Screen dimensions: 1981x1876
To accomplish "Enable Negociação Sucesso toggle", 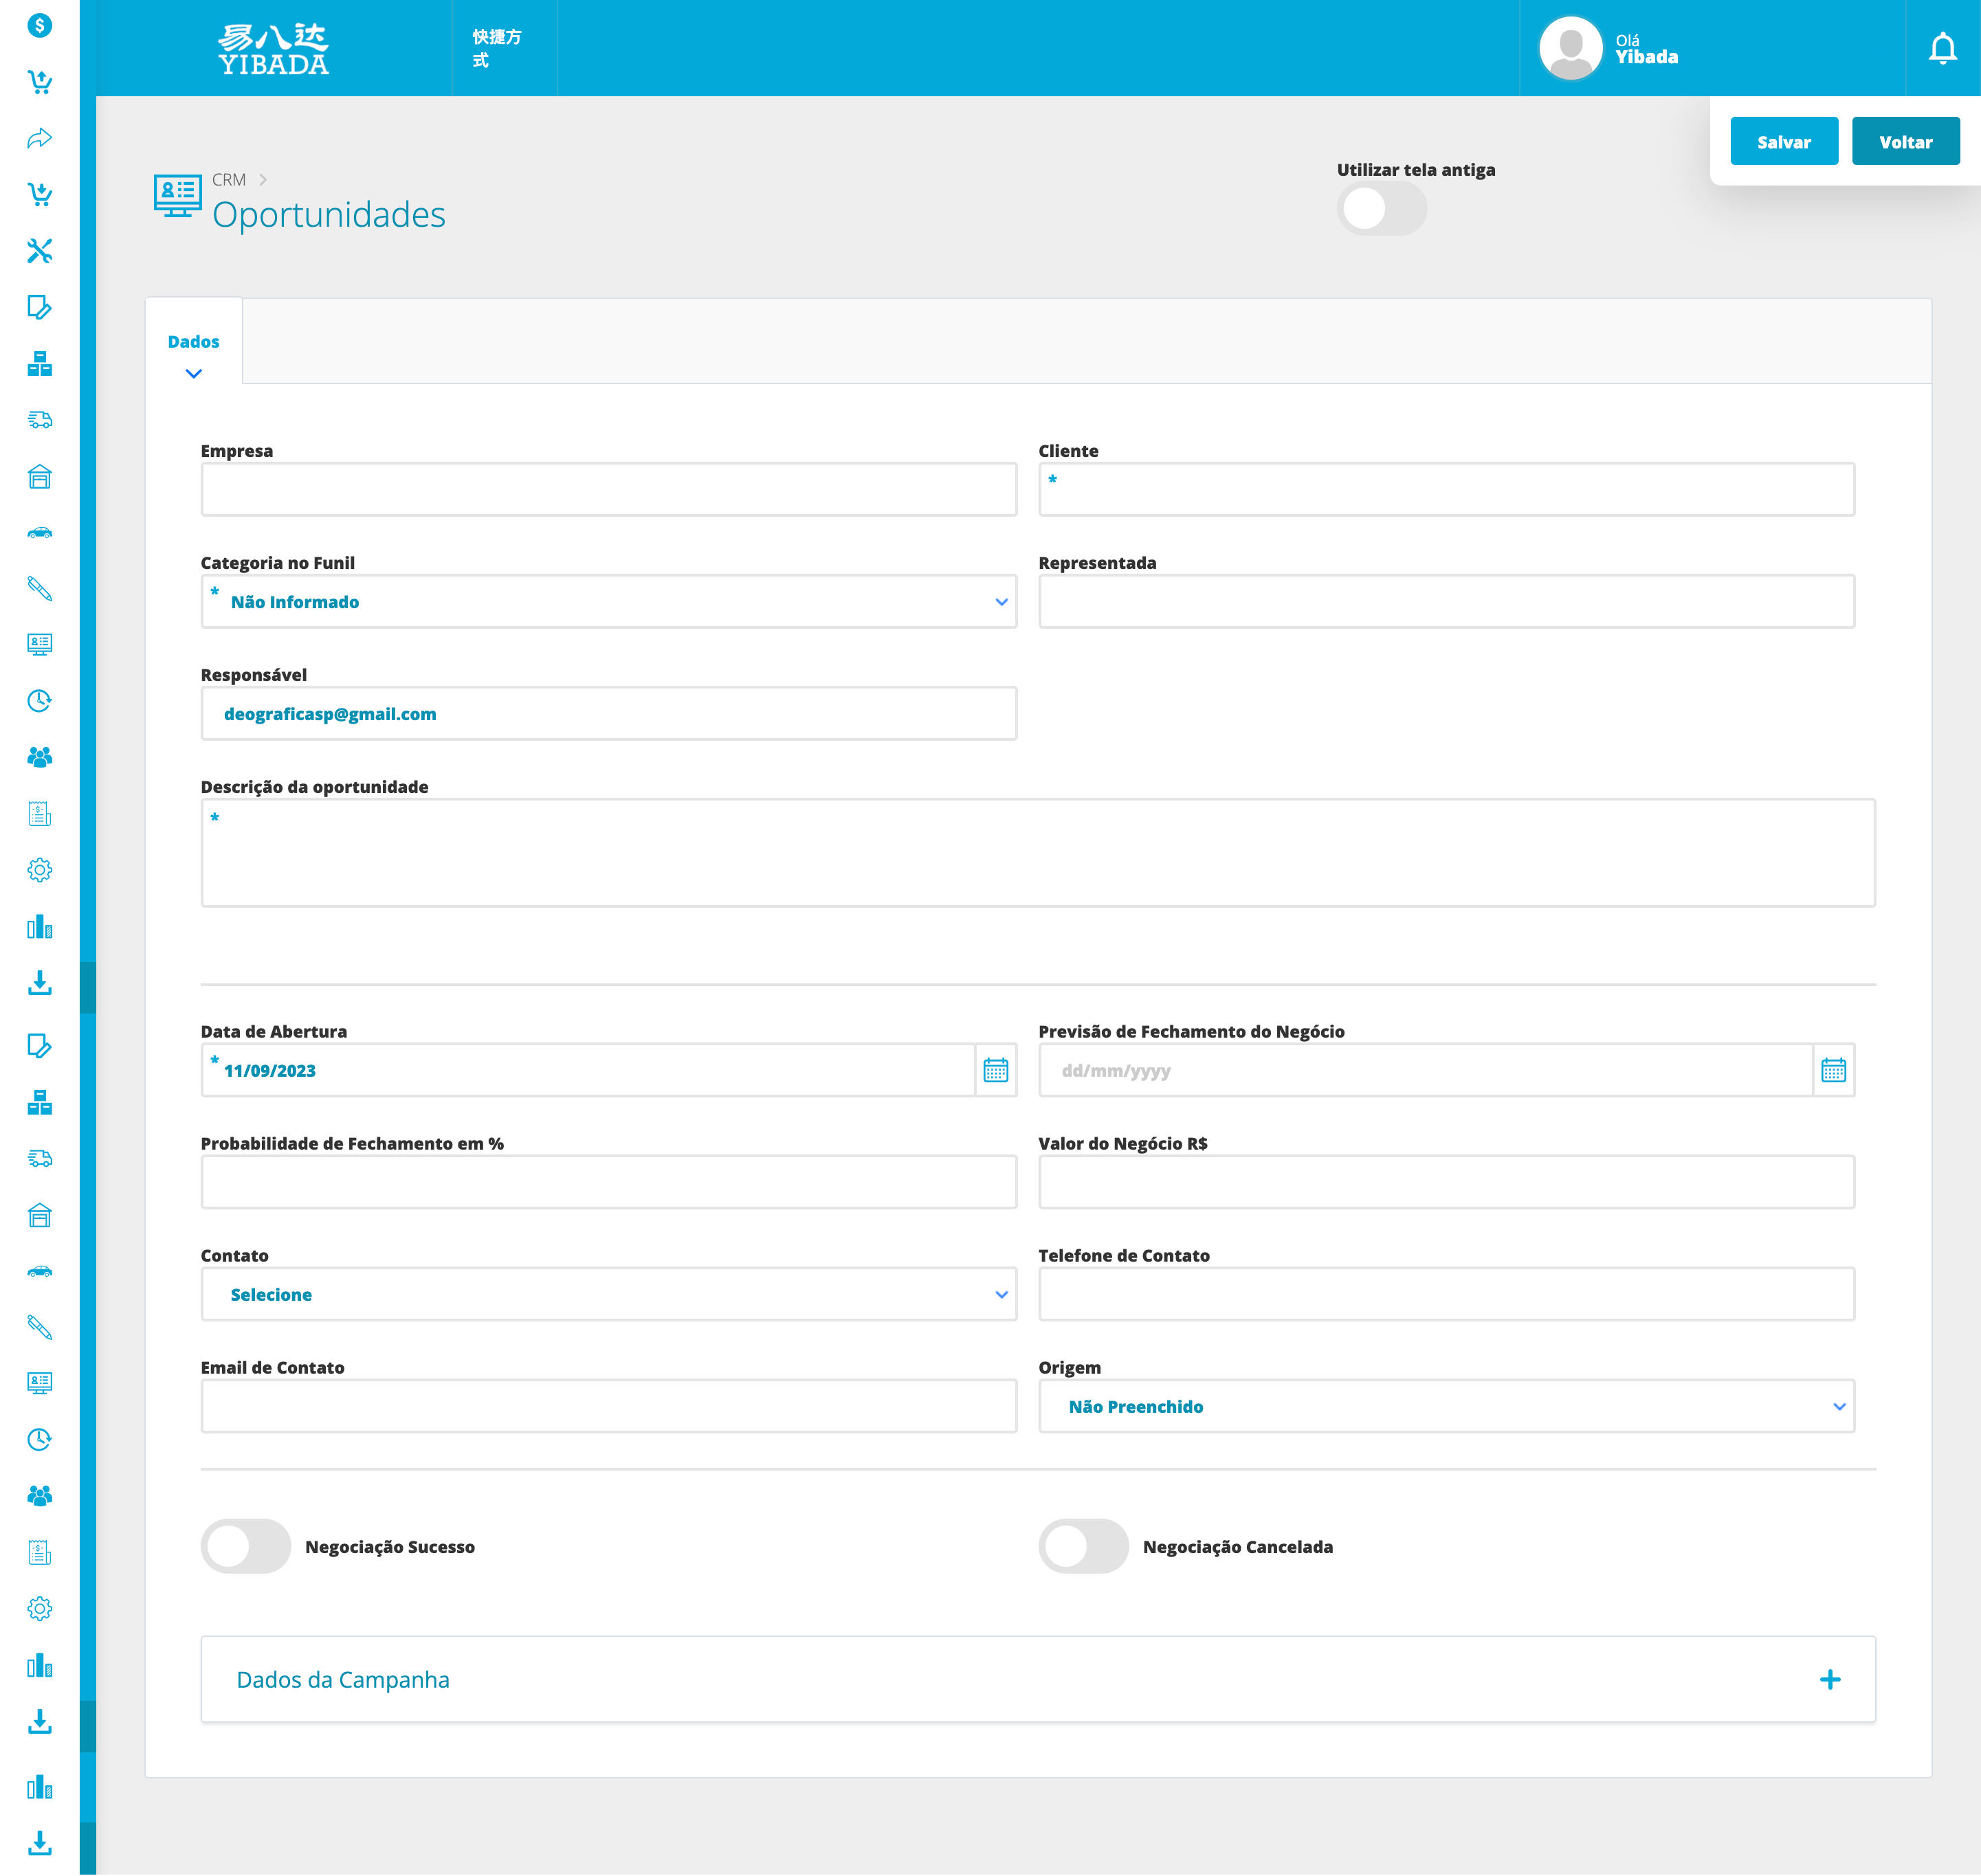I will 246,1546.
